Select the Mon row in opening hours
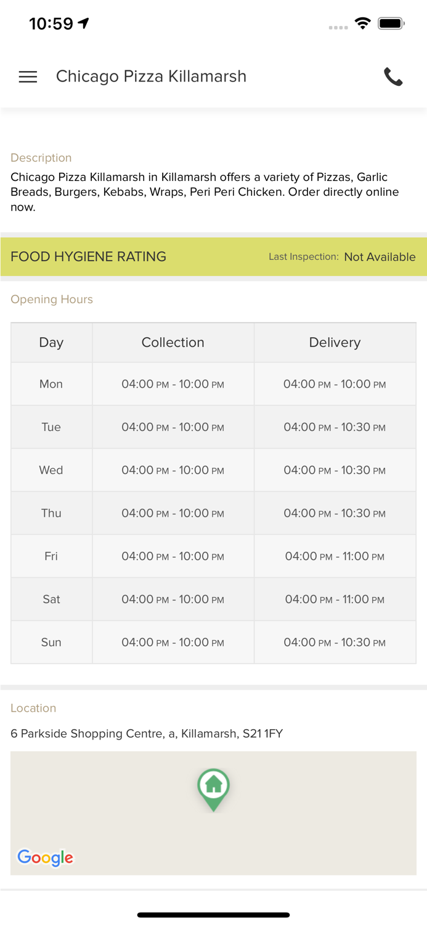427x926 pixels. (x=51, y=384)
